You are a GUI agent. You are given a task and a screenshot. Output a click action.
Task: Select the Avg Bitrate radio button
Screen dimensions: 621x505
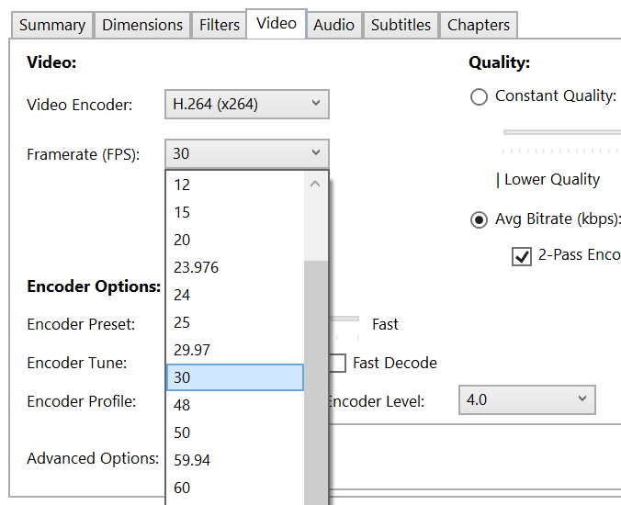pyautogui.click(x=479, y=219)
